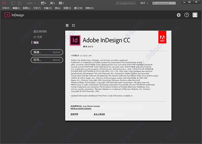The width and height of the screenshot is (202, 144).
Task: Click the red Adobe logo in about dialog
Action: pyautogui.click(x=162, y=37)
